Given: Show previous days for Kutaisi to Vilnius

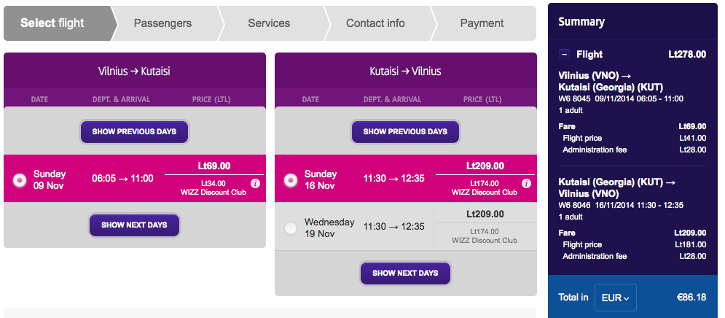Looking at the screenshot, I should coord(406,132).
